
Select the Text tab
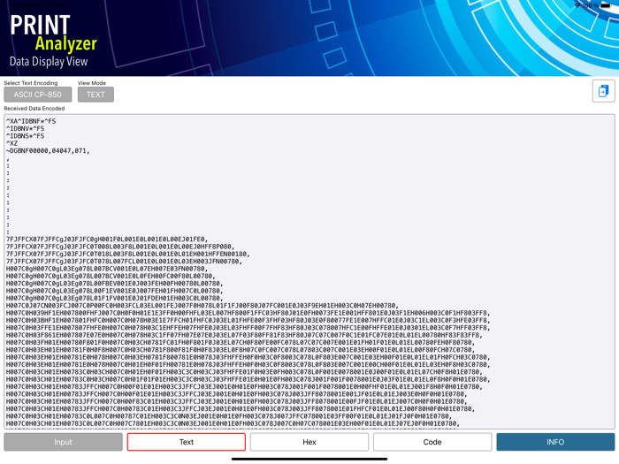pyautogui.click(x=187, y=442)
